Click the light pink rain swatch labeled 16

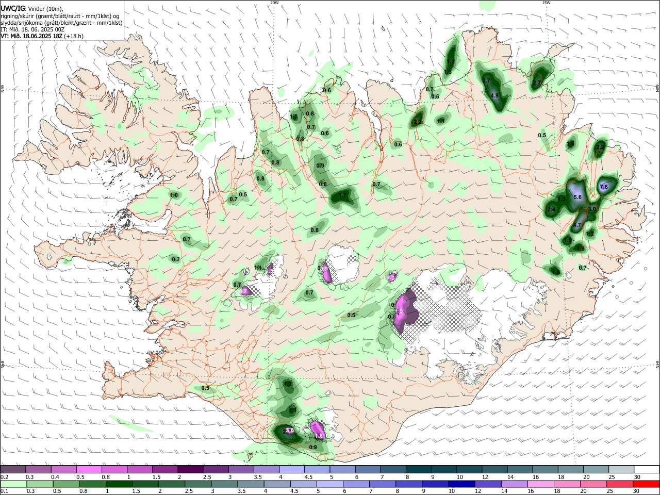click(540, 484)
